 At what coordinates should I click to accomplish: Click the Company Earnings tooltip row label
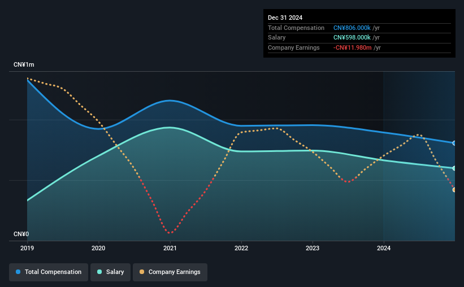pyautogui.click(x=293, y=47)
